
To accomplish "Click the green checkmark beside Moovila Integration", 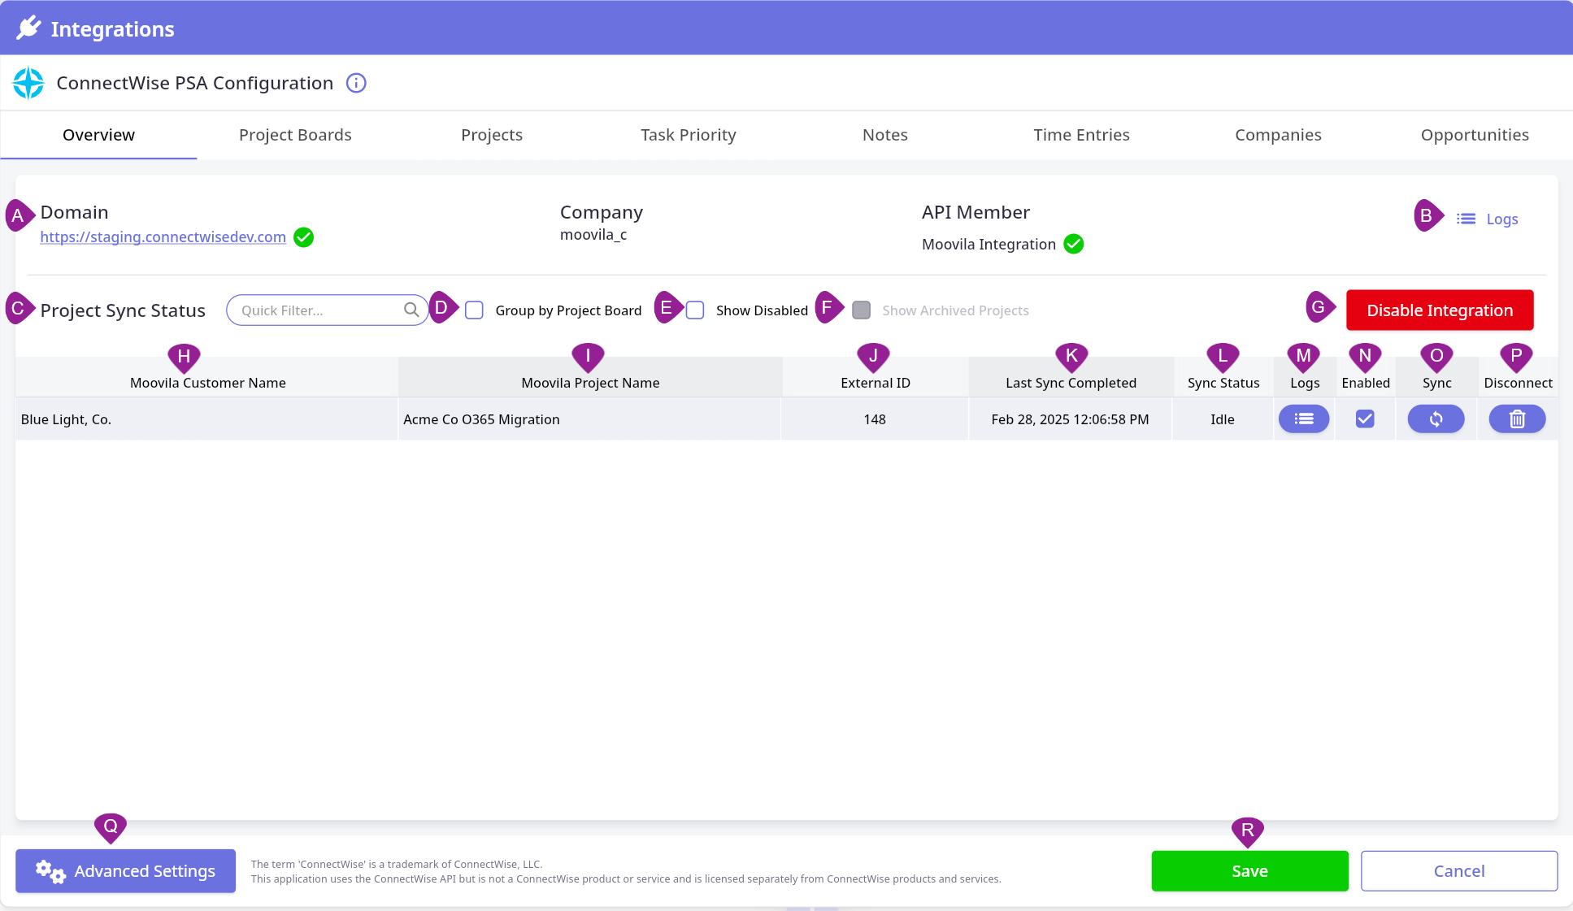I will pyautogui.click(x=1074, y=244).
